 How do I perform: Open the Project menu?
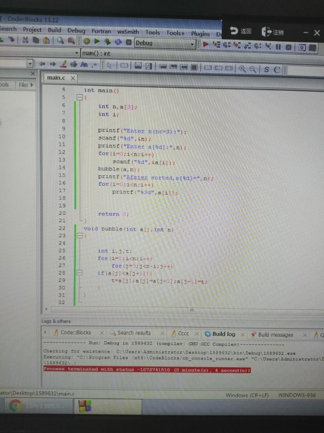[x=32, y=29]
